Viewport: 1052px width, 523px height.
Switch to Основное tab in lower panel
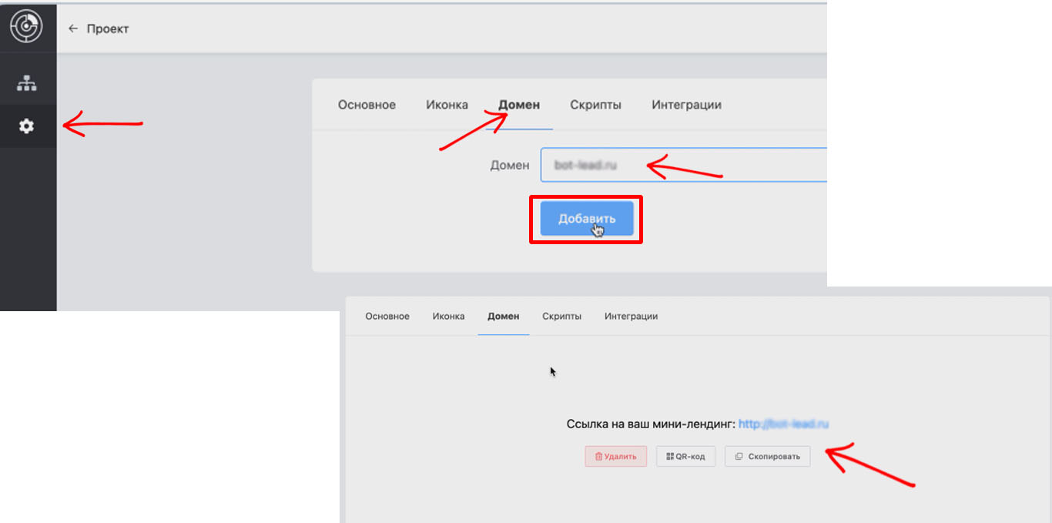pyautogui.click(x=387, y=316)
